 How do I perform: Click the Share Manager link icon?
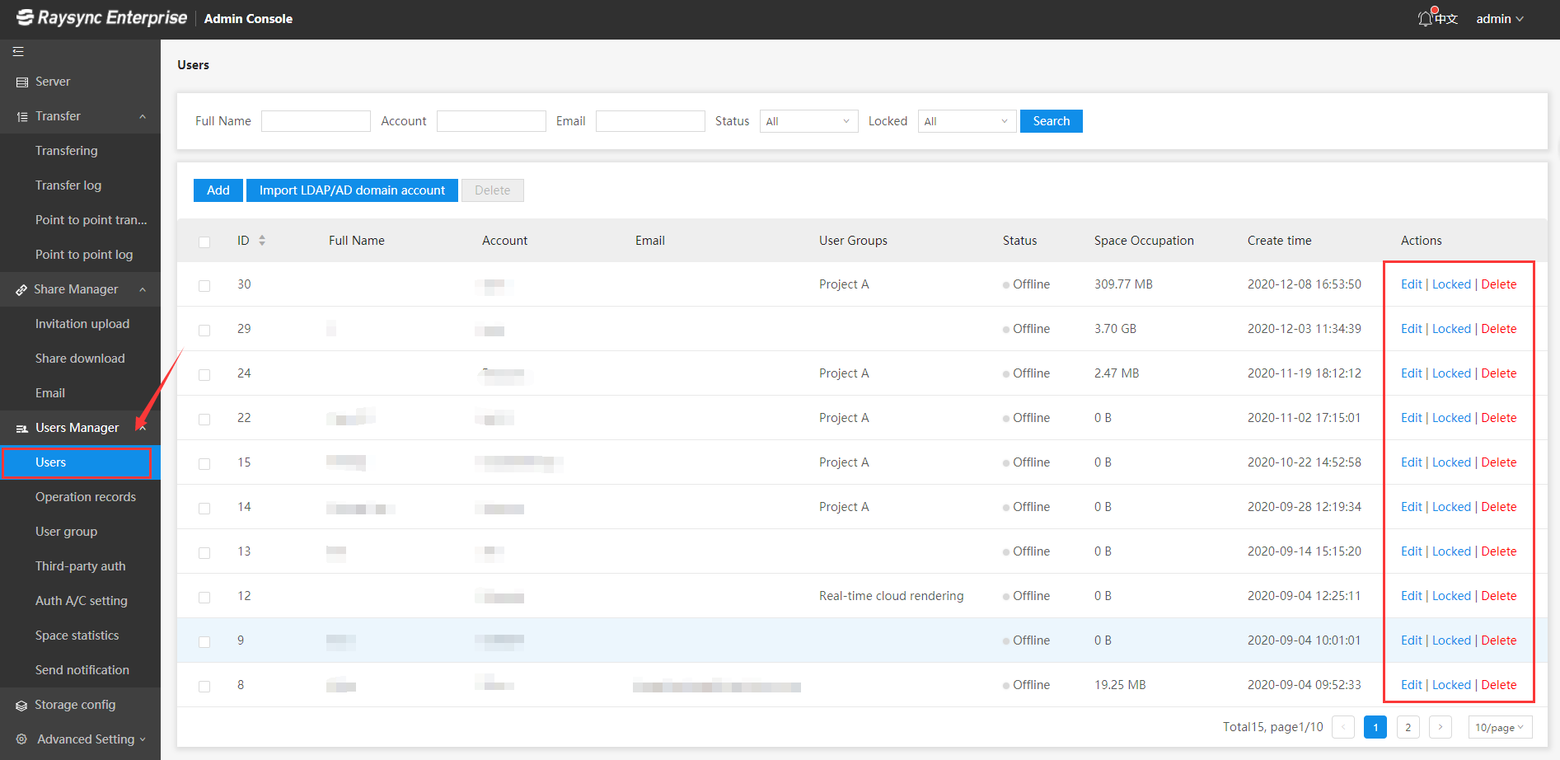pyautogui.click(x=21, y=290)
